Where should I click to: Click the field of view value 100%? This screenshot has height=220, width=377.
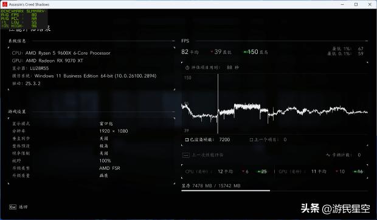pos(105,161)
